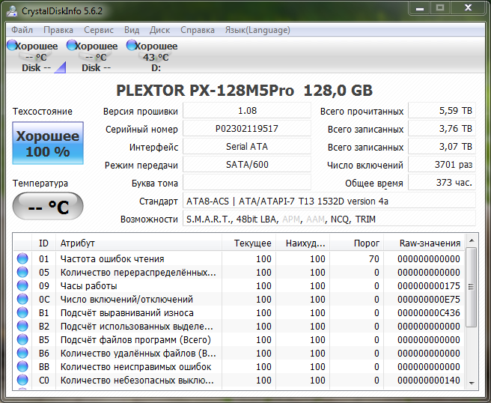
Task: Click the status orb for attribute B6
Action: tap(22, 353)
